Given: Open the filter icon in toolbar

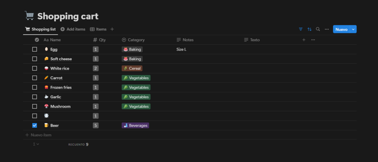Looking at the screenshot, I should [x=301, y=29].
